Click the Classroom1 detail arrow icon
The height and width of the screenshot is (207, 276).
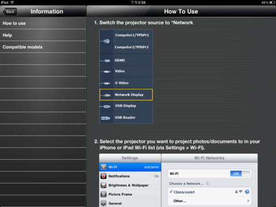coord(247,191)
